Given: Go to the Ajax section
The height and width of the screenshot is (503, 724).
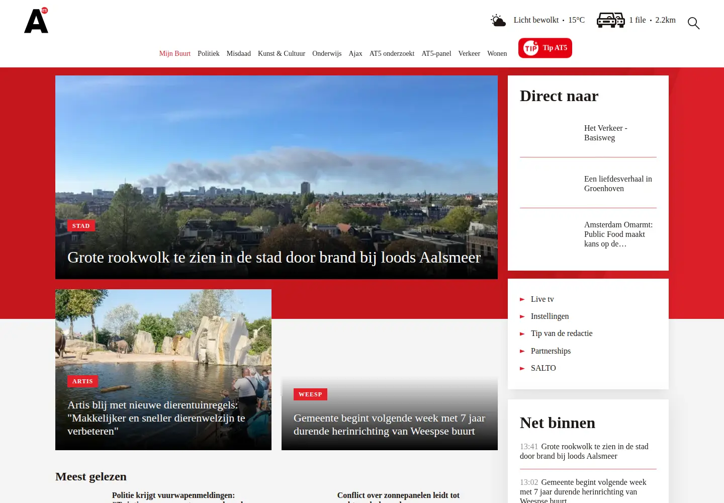Looking at the screenshot, I should [x=355, y=53].
